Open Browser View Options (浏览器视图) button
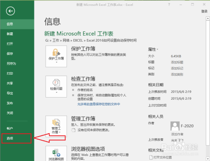Viewport: 210px width, 161px height. click(56, 153)
